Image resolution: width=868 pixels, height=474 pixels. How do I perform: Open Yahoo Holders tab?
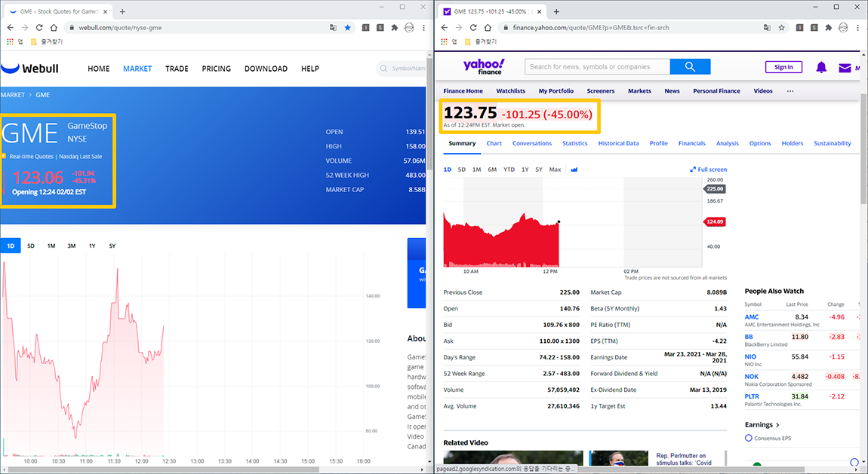(x=793, y=144)
